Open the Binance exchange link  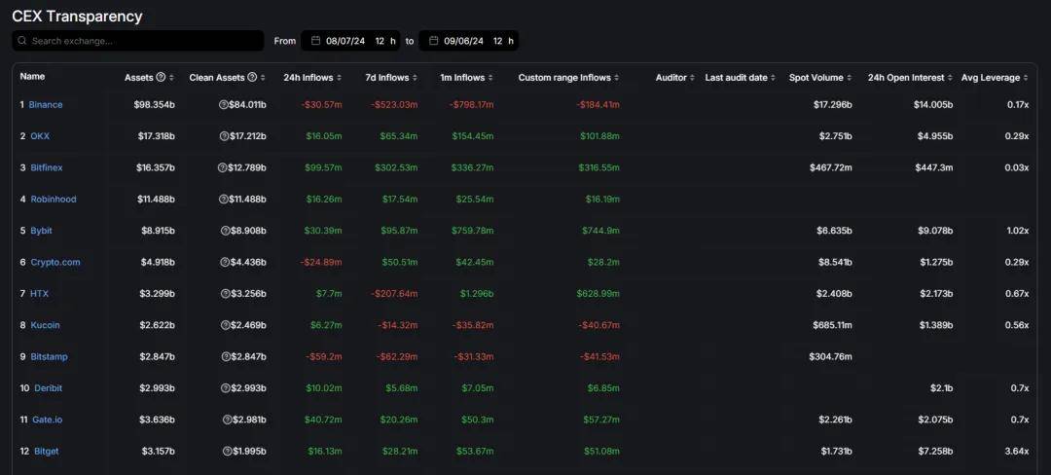tap(46, 104)
